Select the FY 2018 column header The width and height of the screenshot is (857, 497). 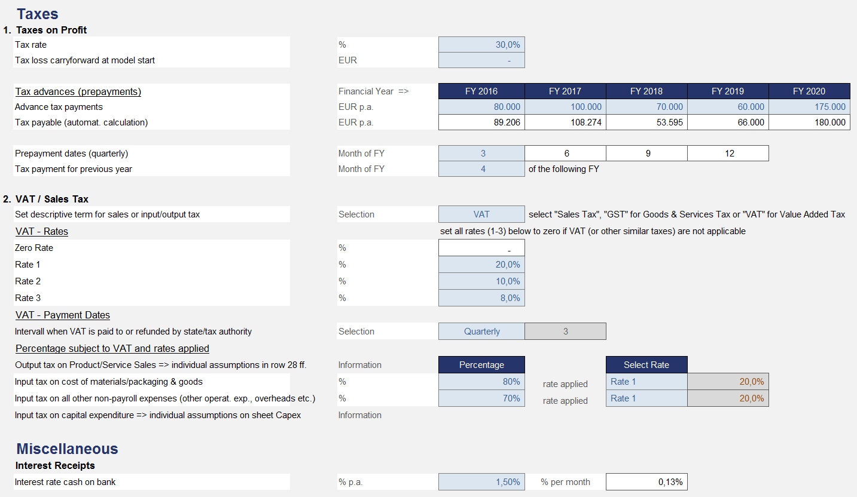[x=646, y=91]
